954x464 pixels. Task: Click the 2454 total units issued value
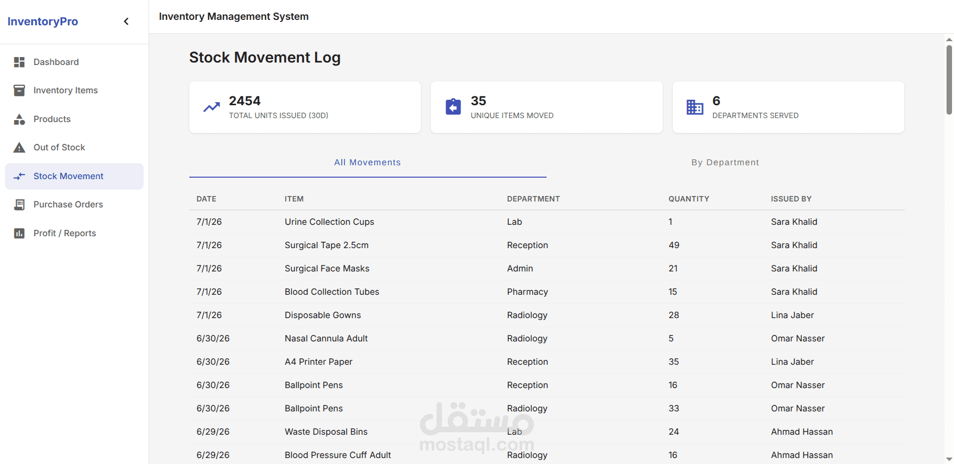coord(244,101)
